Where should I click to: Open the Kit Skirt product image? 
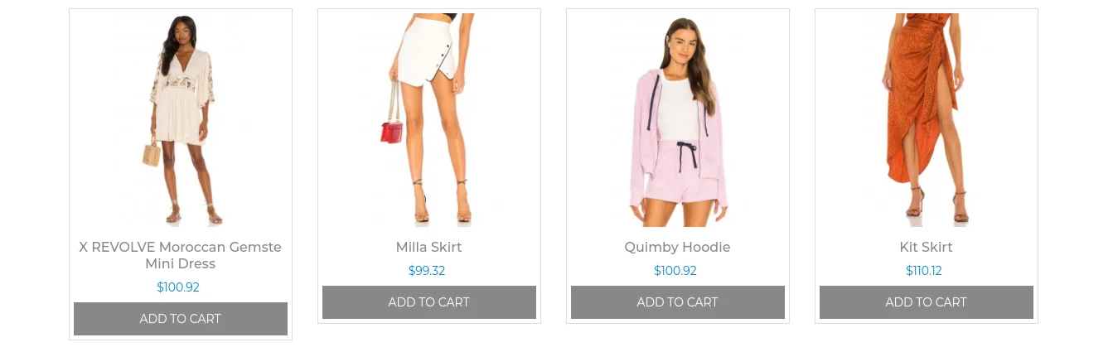tap(927, 120)
